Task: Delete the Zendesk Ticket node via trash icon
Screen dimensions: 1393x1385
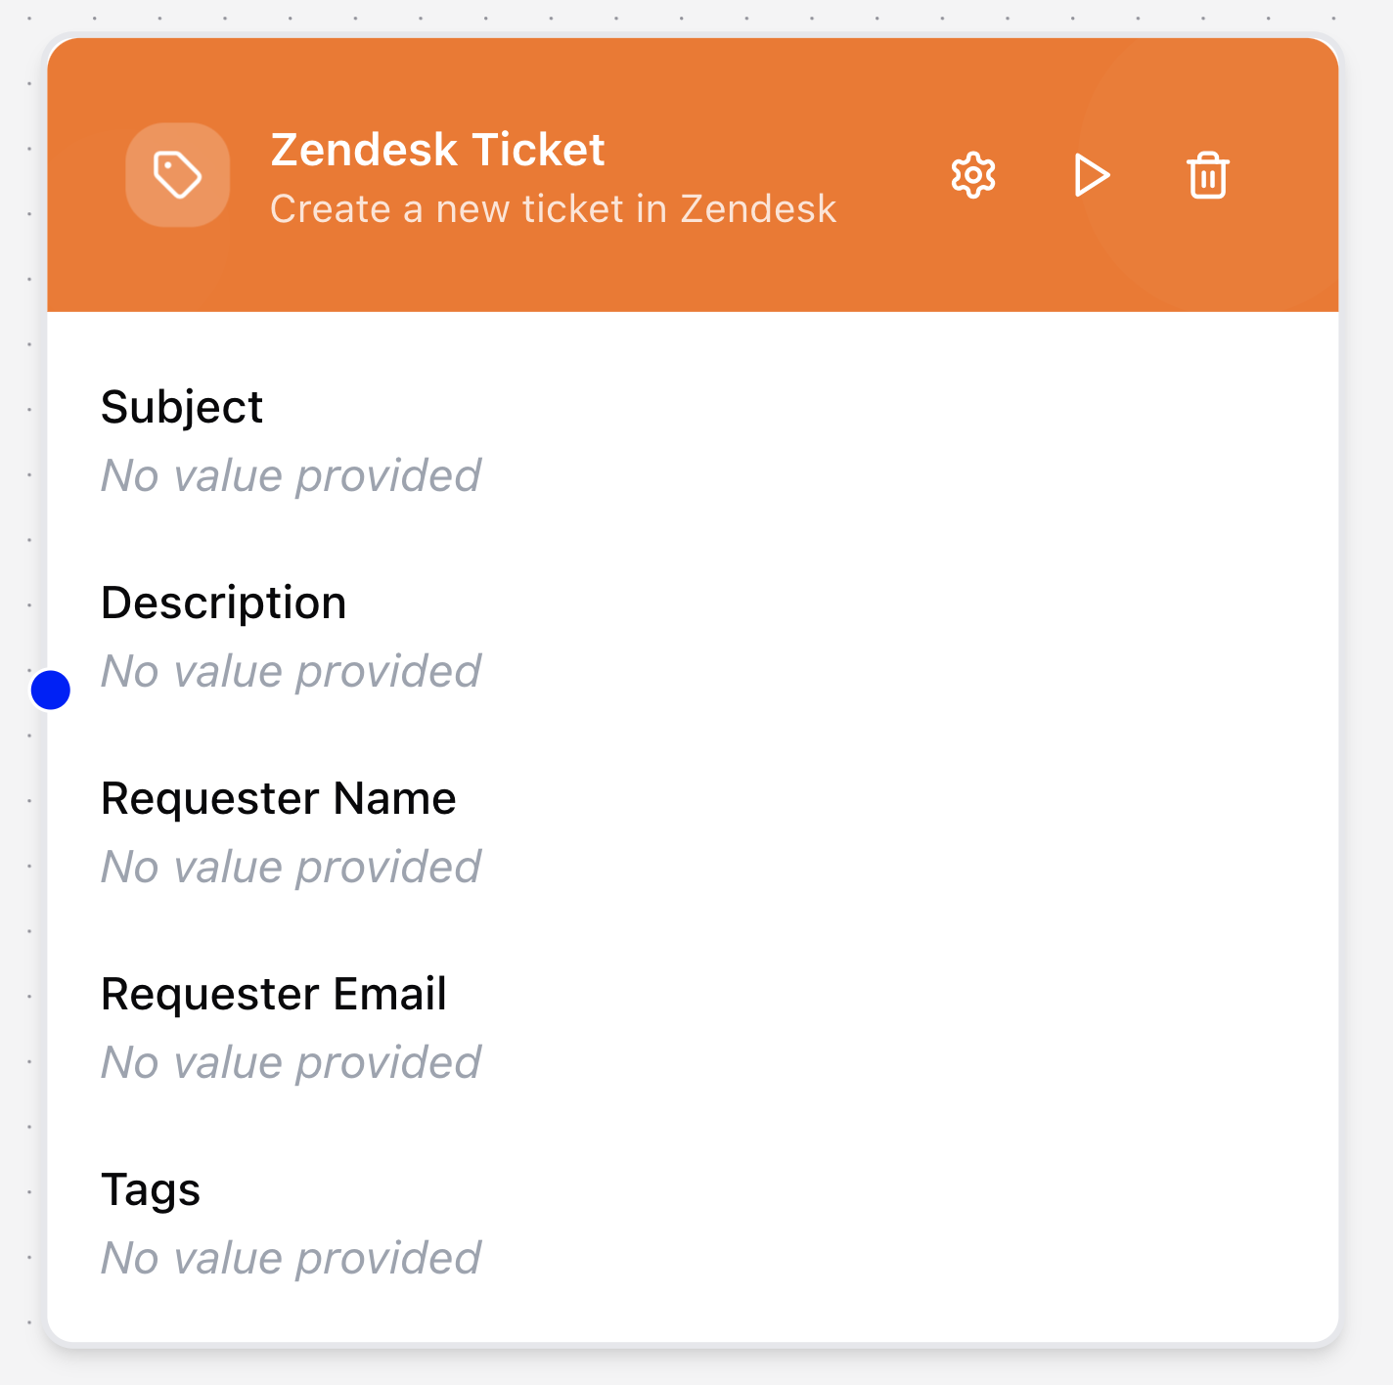Action: [1208, 176]
